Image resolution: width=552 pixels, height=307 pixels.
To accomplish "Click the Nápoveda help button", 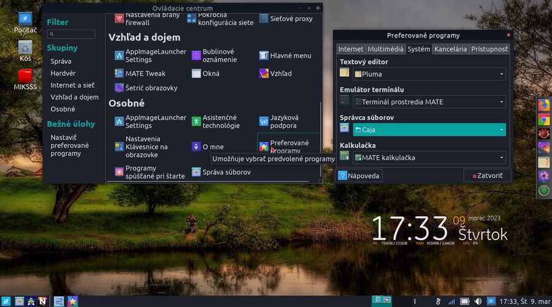I will click(359, 176).
